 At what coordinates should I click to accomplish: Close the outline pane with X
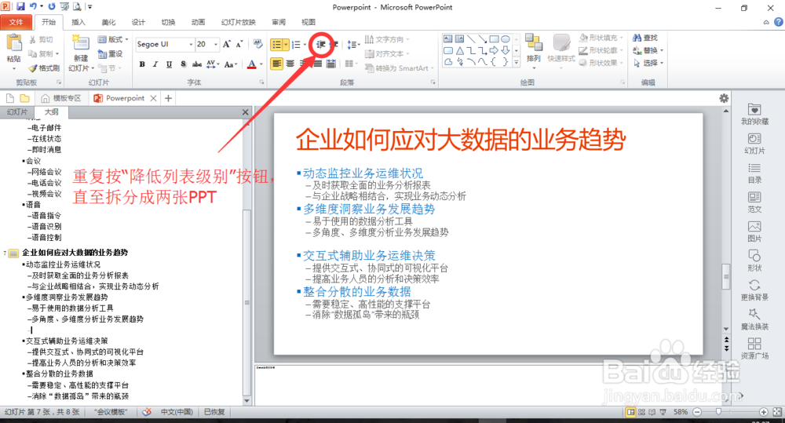[245, 112]
